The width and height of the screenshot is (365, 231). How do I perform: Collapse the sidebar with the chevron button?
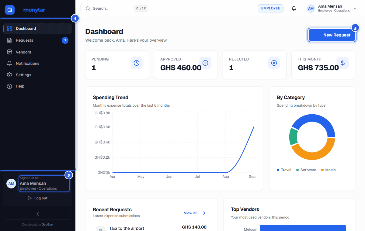point(38,214)
